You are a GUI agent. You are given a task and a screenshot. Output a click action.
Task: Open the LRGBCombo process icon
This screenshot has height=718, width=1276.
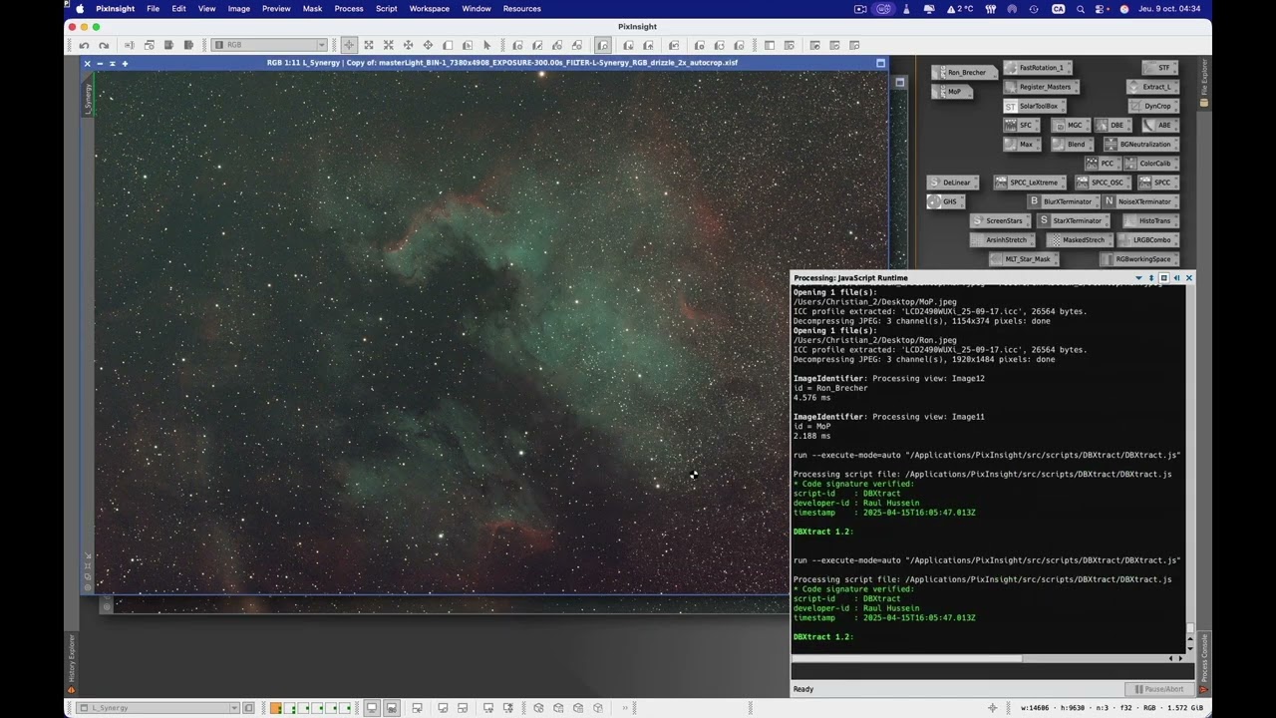(1147, 240)
